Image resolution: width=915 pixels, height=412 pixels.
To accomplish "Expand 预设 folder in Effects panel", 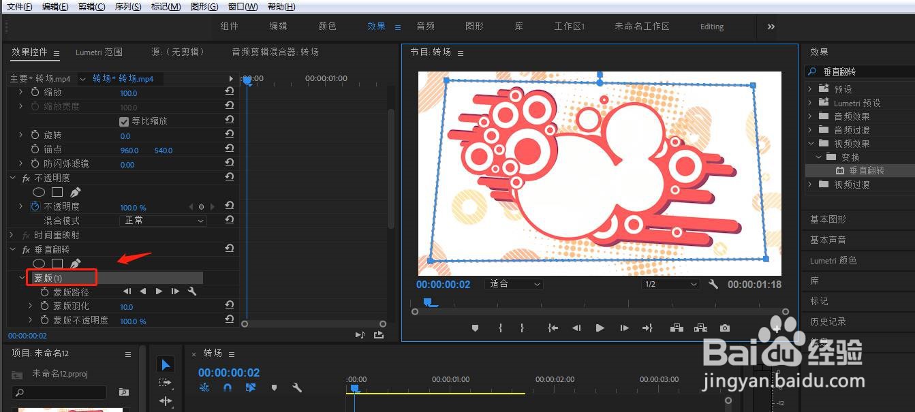I will [810, 89].
